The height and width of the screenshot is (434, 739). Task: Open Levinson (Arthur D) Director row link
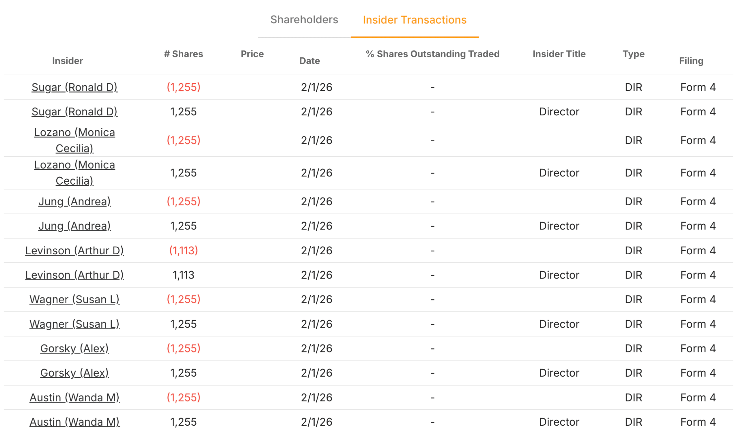(x=74, y=275)
